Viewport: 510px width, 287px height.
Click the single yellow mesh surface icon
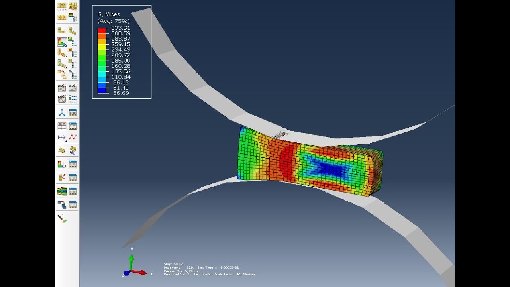click(62, 150)
